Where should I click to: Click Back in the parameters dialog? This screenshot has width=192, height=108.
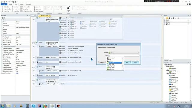(127, 62)
